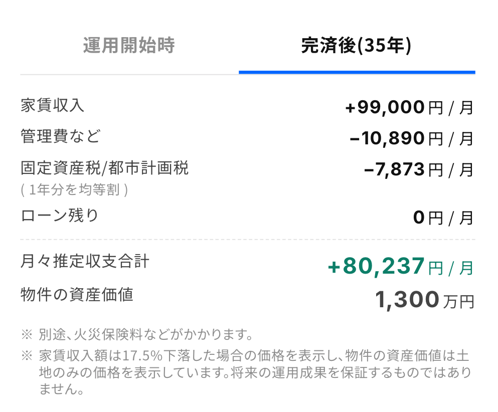Image resolution: width=498 pixels, height=412 pixels.
Task: Click the 1,300万円 asset value
Action: click(424, 300)
